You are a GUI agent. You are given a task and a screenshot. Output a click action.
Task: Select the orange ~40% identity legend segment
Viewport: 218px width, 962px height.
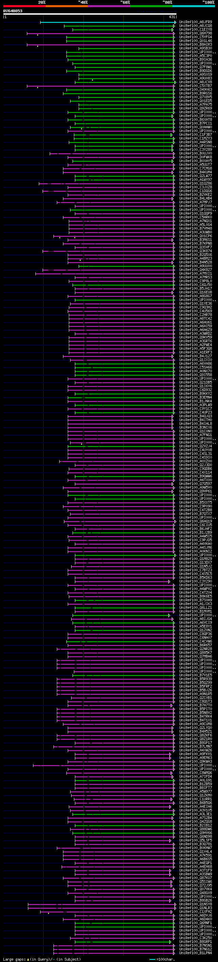(x=67, y=6)
